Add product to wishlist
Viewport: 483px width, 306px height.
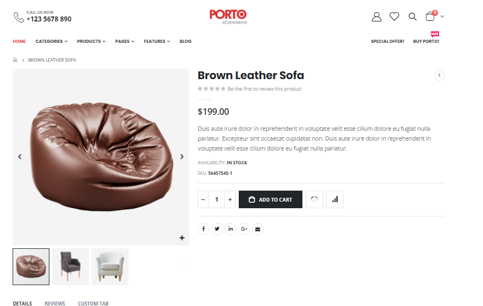point(314,199)
